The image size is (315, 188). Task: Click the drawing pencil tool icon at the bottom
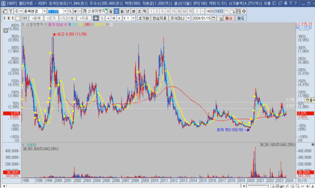287,186
